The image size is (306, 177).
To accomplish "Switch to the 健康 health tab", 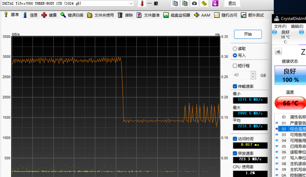I will [x=49, y=15].
